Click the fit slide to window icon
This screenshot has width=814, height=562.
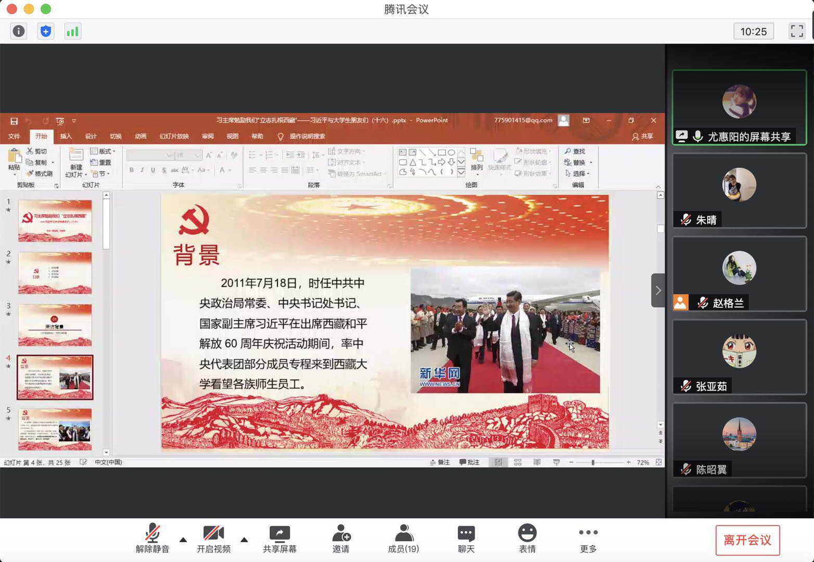pyautogui.click(x=659, y=462)
